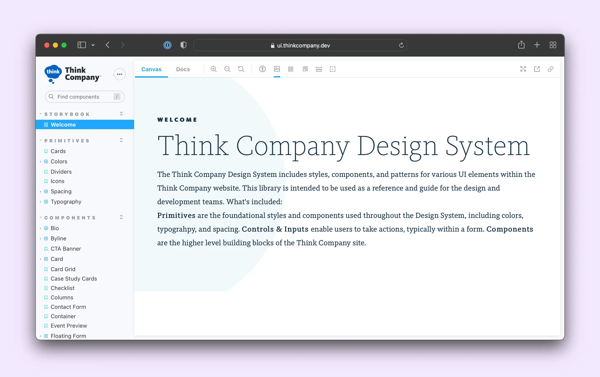Image resolution: width=600 pixels, height=377 pixels.
Task: Enable the outline dashed-square tool
Action: pyautogui.click(x=333, y=69)
